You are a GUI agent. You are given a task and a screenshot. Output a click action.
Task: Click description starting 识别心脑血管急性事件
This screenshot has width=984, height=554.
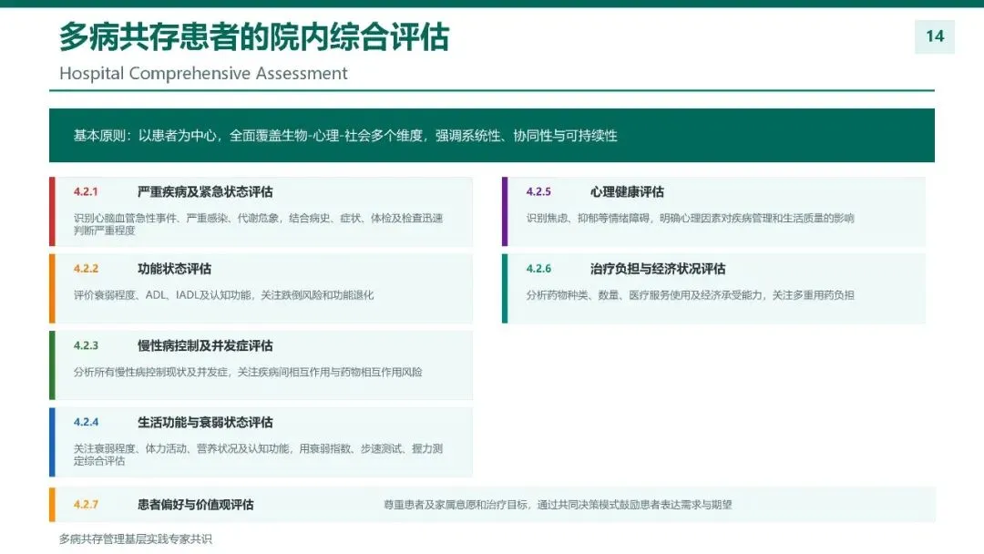point(258,224)
